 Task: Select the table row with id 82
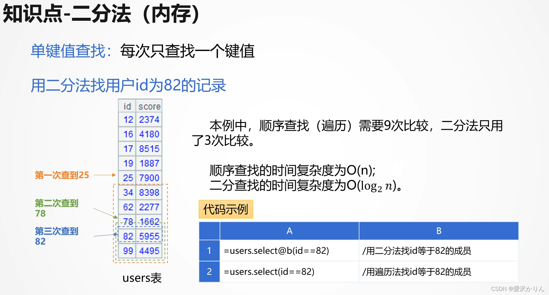140,236
